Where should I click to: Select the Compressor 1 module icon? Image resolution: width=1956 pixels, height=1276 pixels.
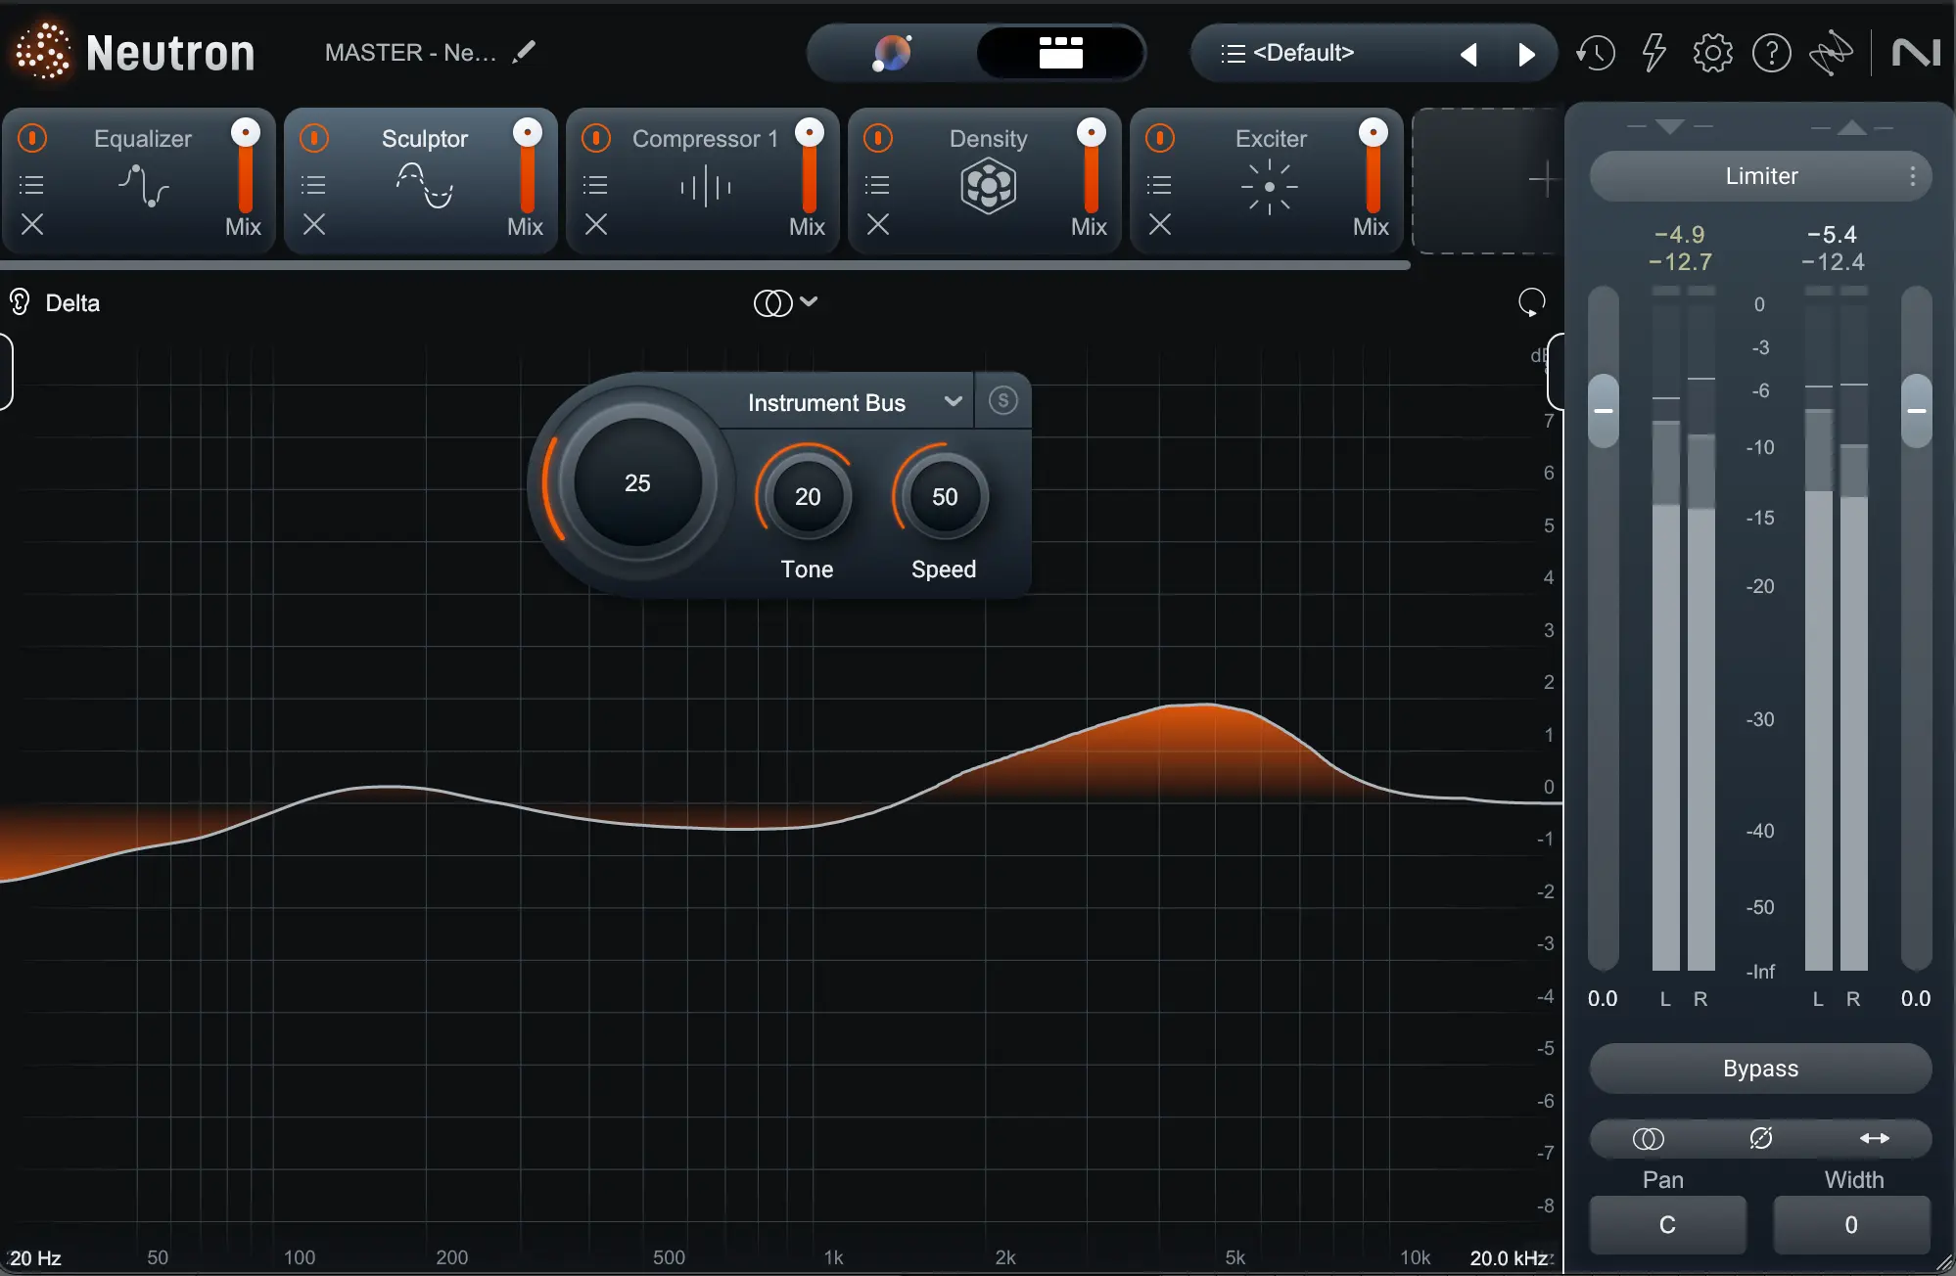706,186
